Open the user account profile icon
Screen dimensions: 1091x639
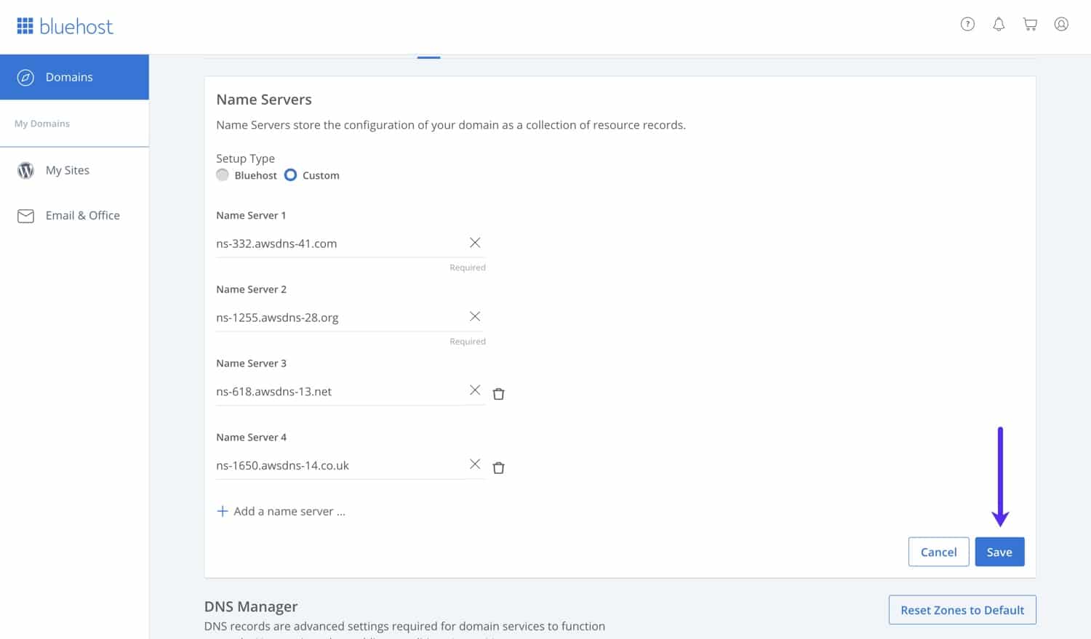tap(1061, 24)
